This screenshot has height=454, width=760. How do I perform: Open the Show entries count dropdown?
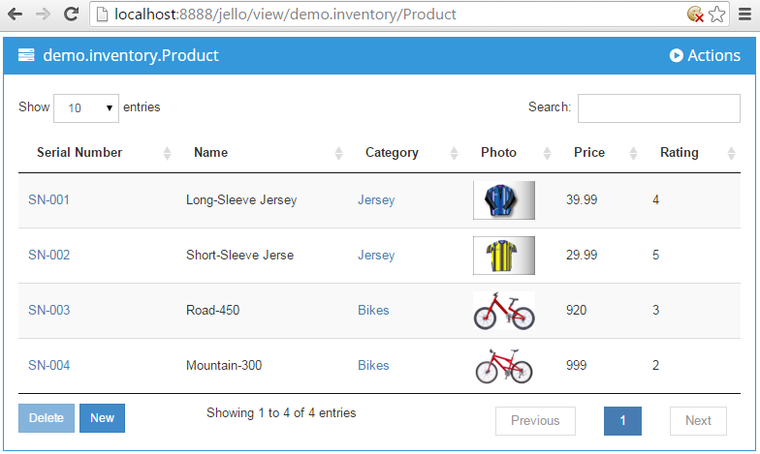pyautogui.click(x=86, y=108)
